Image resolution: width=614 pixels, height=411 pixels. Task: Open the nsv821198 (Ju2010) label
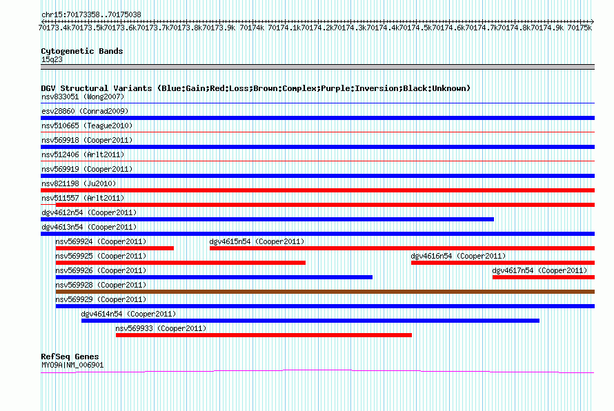click(79, 183)
